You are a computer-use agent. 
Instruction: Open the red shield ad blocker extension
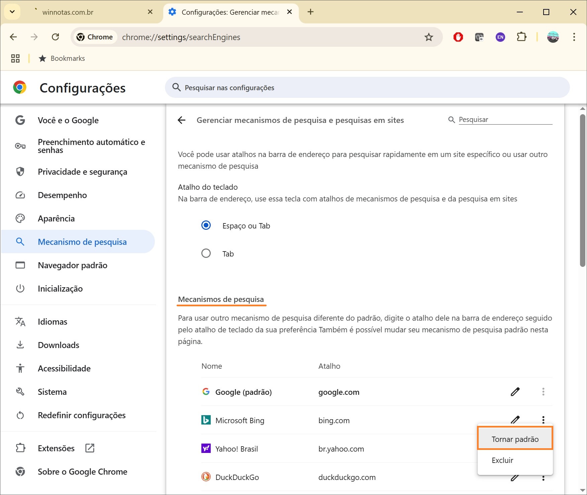(458, 37)
